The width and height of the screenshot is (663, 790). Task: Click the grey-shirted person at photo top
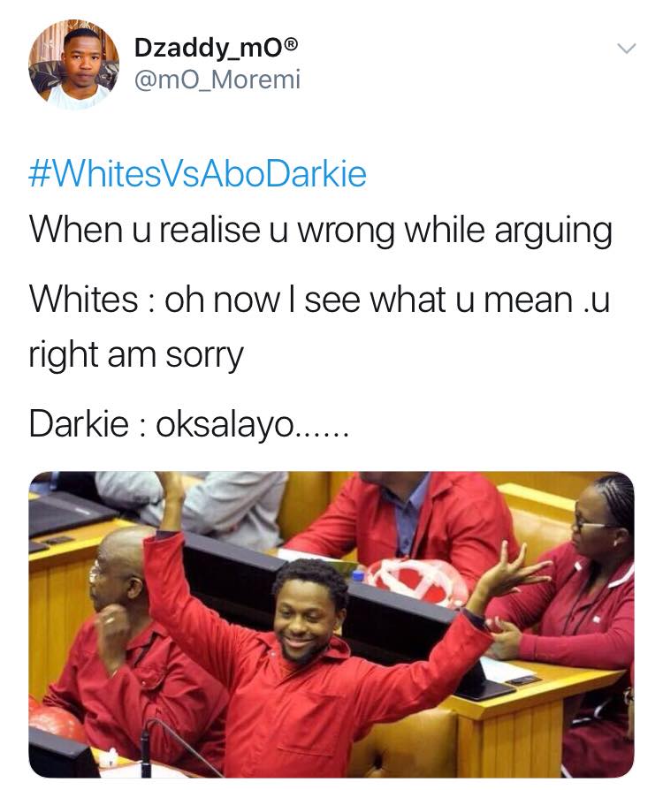coord(194,509)
